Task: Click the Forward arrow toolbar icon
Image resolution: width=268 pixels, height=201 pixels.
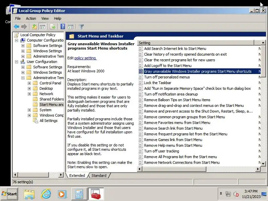Action: click(24, 27)
